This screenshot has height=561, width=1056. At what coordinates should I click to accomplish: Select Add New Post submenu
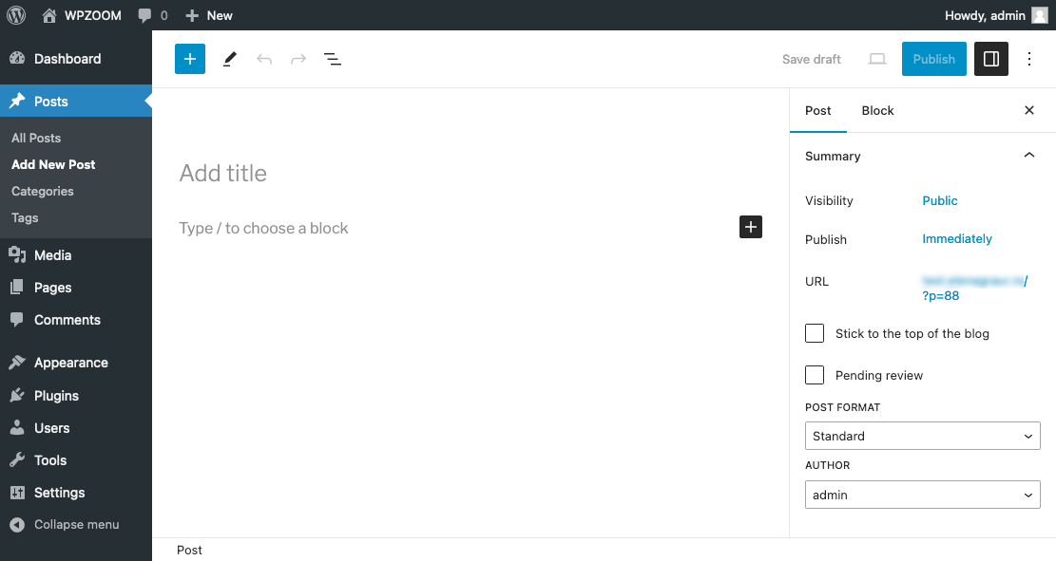[53, 164]
